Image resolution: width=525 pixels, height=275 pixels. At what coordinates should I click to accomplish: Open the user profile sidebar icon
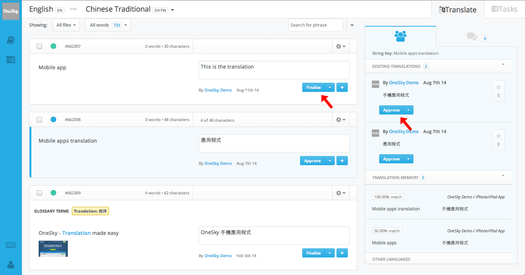point(11,265)
